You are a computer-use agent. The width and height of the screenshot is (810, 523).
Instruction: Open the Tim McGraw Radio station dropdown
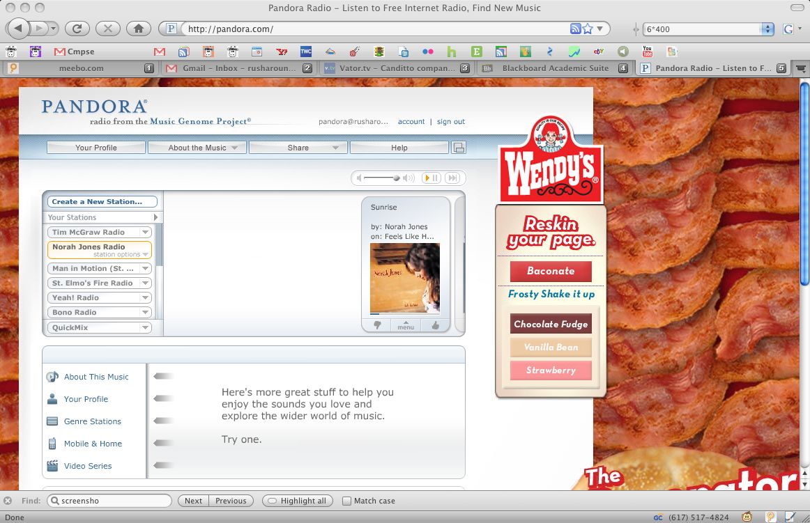tap(146, 233)
